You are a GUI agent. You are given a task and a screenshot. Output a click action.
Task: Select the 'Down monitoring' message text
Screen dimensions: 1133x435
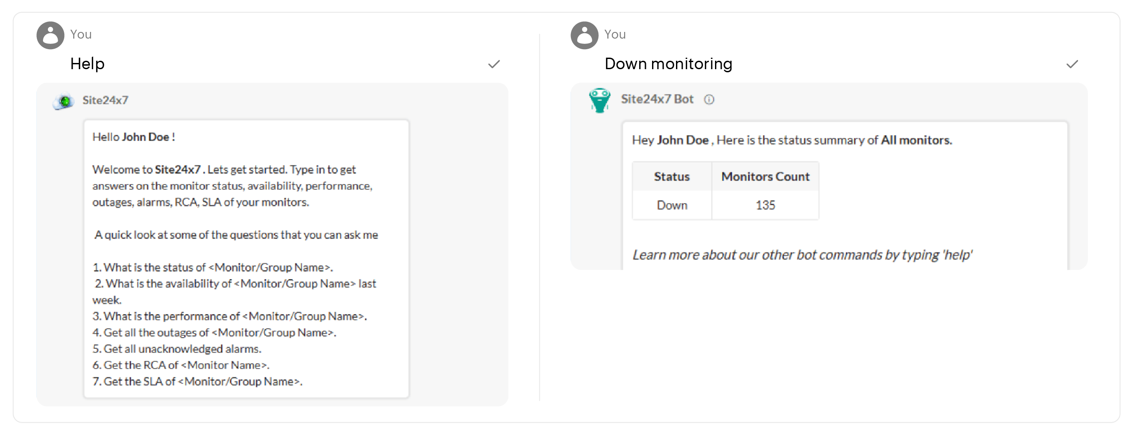tap(668, 64)
